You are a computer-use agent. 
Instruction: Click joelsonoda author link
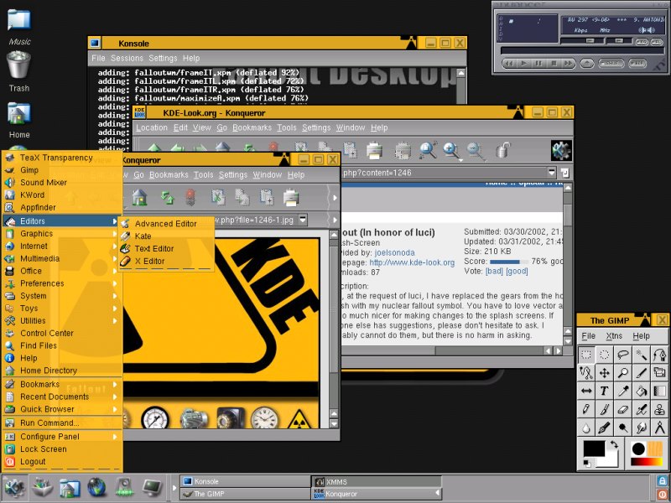coord(394,253)
